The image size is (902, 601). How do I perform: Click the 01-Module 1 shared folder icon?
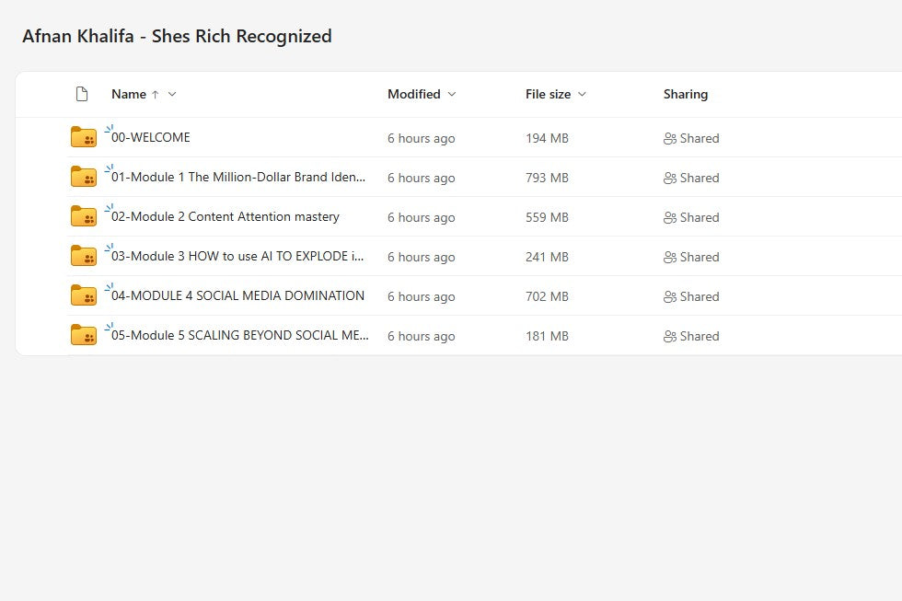click(84, 177)
